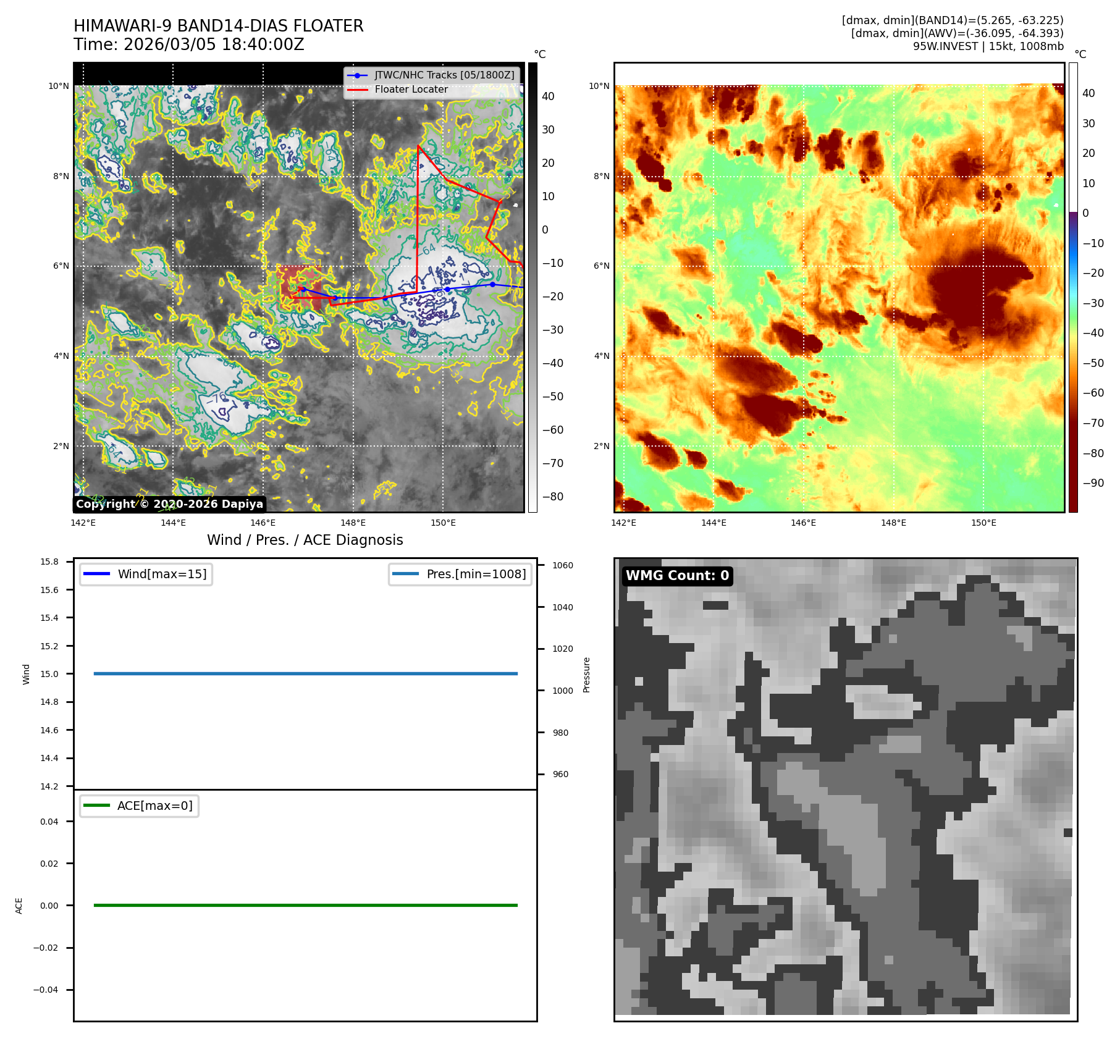1120x1044 pixels.
Task: Click the Wind / Pres. / ACE Diagnosis title
Action: pos(305,540)
